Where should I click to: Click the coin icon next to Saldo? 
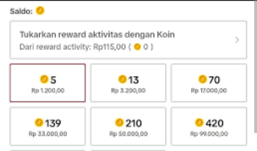[x=40, y=11]
